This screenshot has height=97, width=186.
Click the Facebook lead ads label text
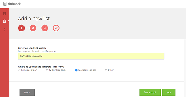point(87,70)
